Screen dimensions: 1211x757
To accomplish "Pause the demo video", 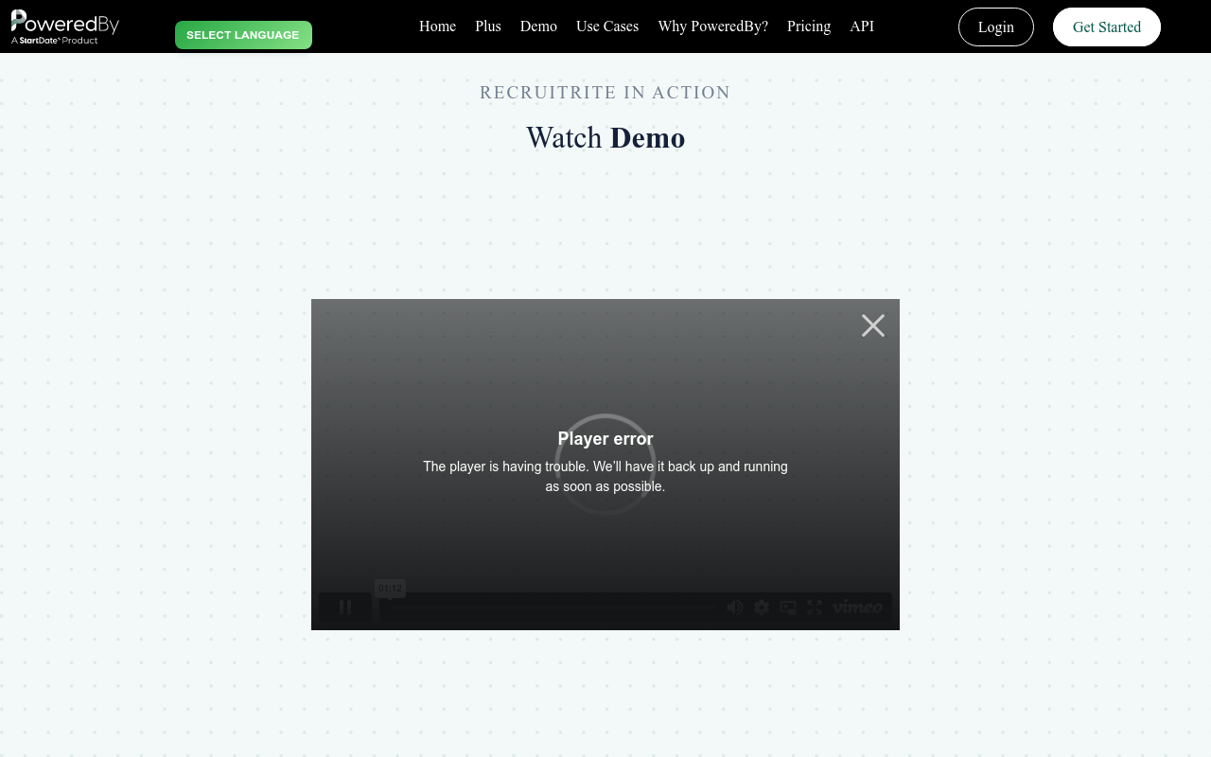I will [x=345, y=607].
